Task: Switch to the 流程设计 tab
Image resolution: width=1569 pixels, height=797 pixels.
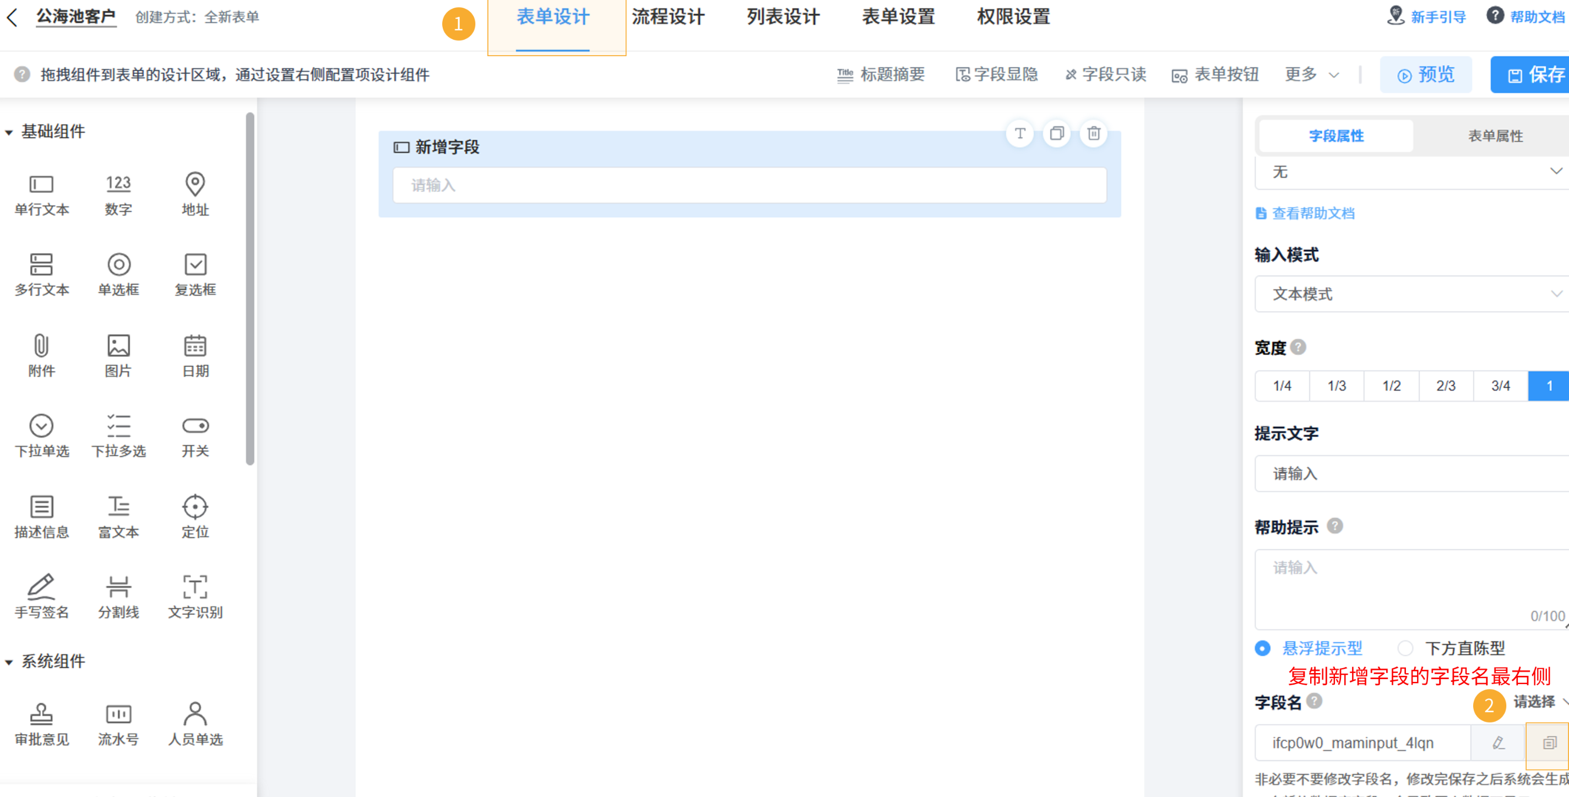Action: click(668, 17)
